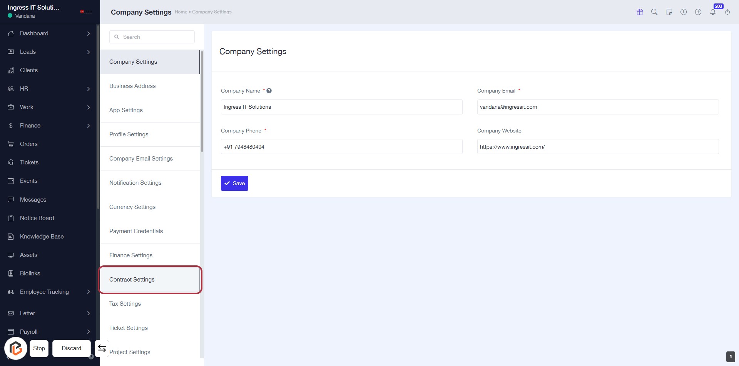Click the gift icon in top bar
Screen dimensions: 739x366
(x=640, y=12)
